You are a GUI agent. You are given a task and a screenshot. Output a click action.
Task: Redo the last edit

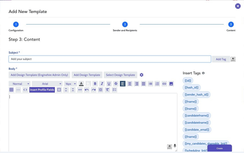click(94, 90)
